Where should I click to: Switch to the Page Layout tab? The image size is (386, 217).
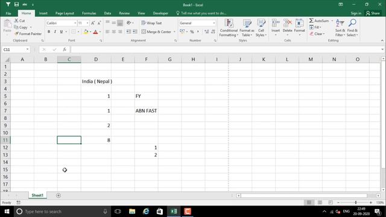[x=65, y=13]
